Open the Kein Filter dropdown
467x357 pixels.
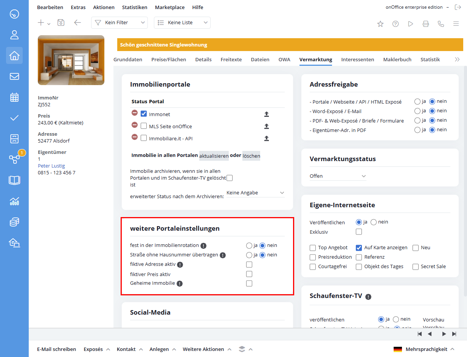(119, 23)
